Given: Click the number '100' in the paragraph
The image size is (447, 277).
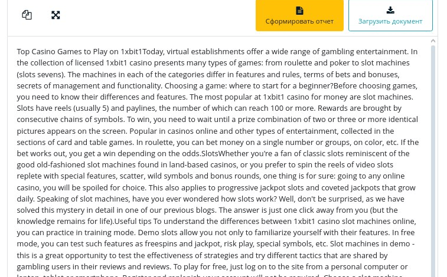Looking at the screenshot, I should coord(277,108).
